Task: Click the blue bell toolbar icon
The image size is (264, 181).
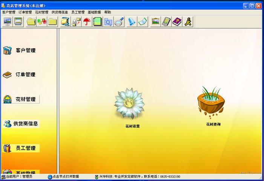Action: point(132,21)
